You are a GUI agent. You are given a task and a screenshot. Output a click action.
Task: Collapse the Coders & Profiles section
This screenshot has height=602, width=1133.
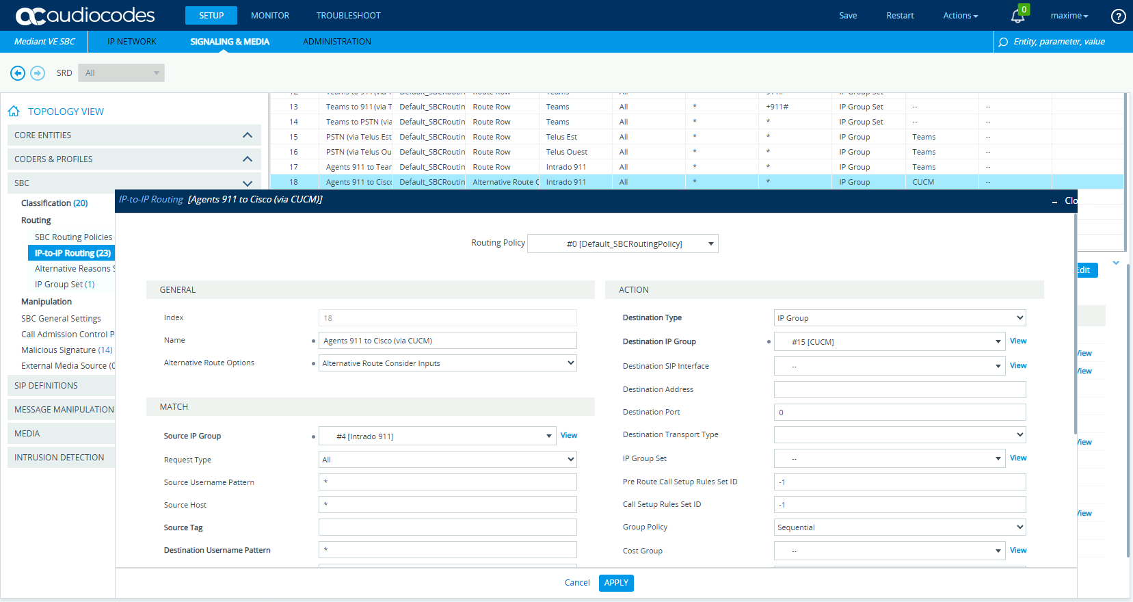247,159
